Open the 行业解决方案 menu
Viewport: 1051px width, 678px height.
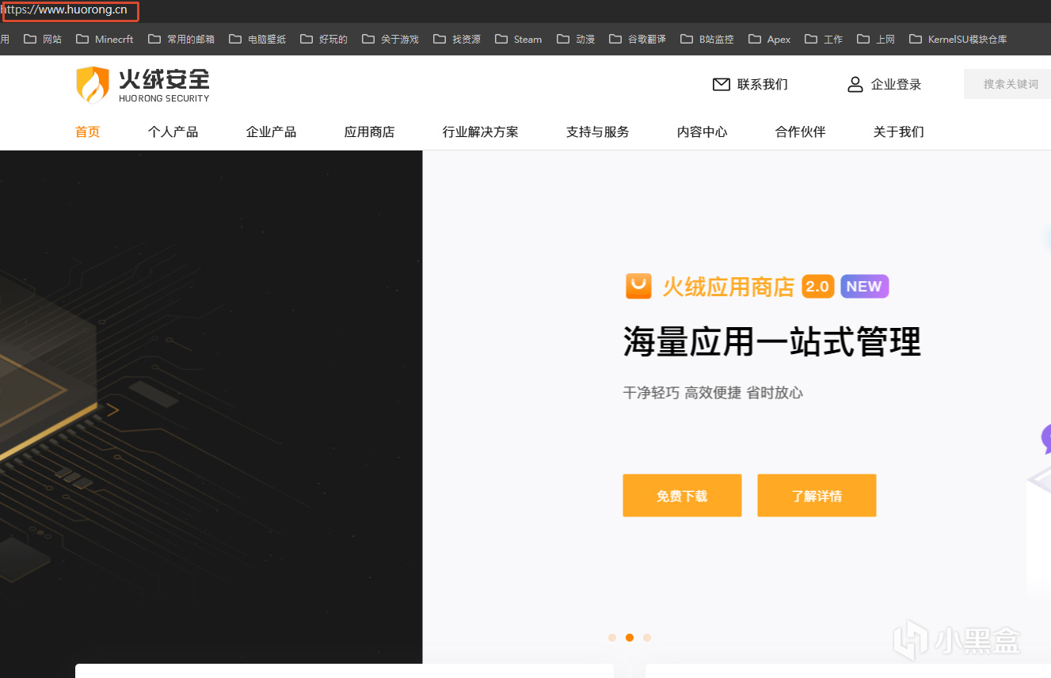coord(480,131)
